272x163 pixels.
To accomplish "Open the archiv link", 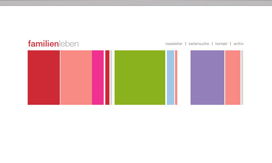I will (238, 44).
